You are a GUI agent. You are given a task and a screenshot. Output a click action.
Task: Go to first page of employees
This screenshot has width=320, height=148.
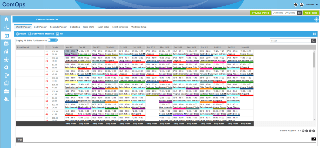pos(303,131)
